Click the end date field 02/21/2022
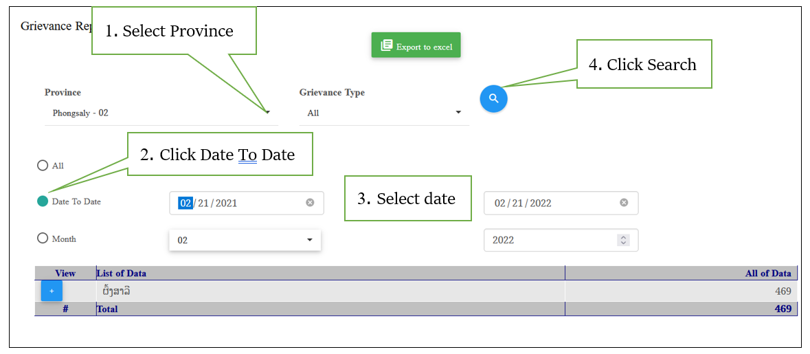810x354 pixels. (561, 203)
